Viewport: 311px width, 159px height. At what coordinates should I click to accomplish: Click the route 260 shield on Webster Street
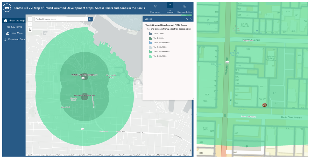click(x=227, y=62)
